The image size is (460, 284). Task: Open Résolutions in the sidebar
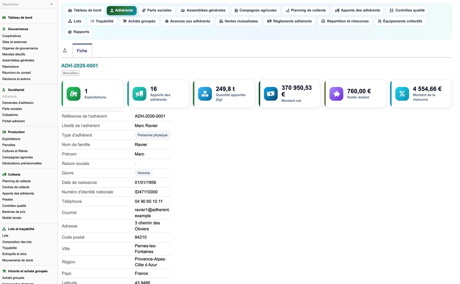click(11, 67)
